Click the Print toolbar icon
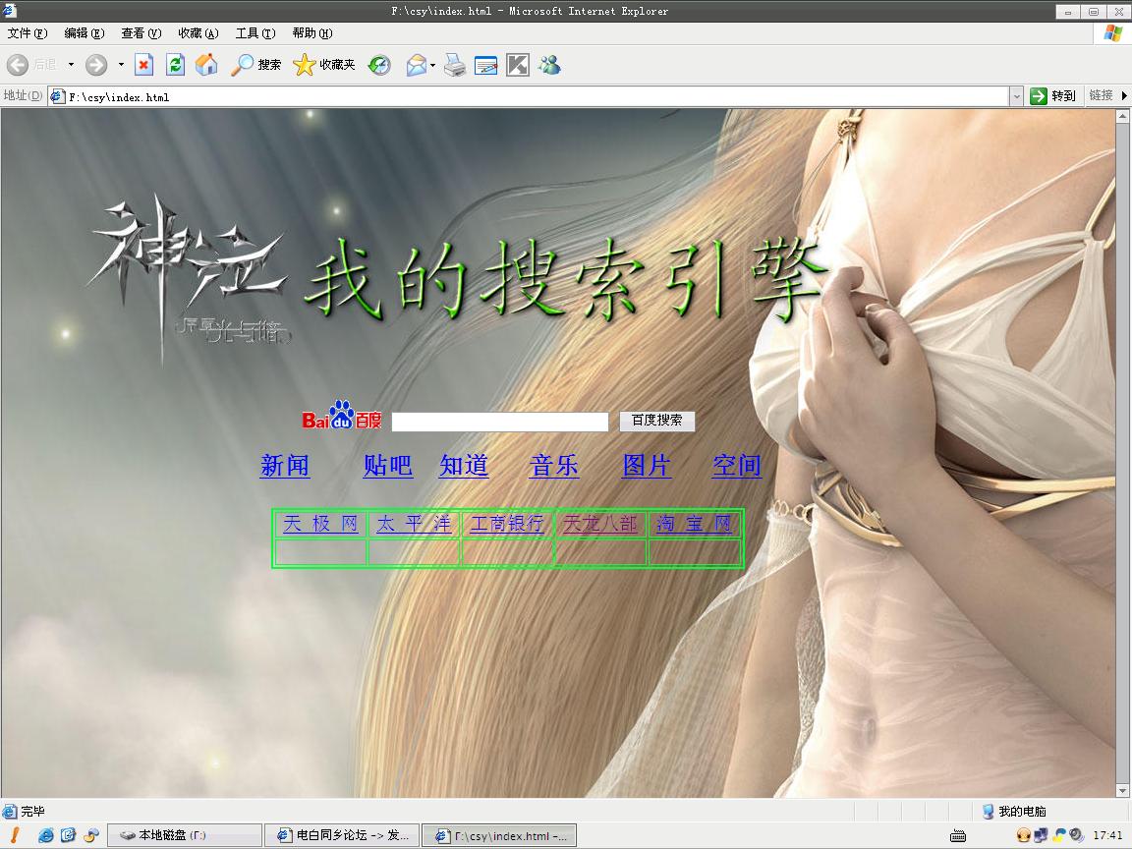 click(x=454, y=65)
